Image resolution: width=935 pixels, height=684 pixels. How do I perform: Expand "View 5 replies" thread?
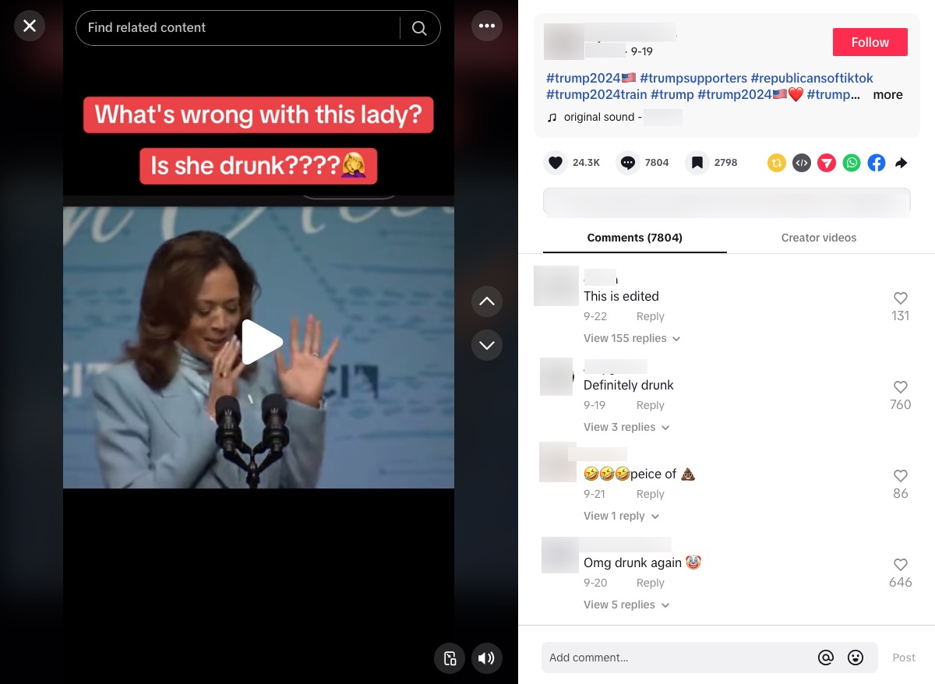click(626, 605)
